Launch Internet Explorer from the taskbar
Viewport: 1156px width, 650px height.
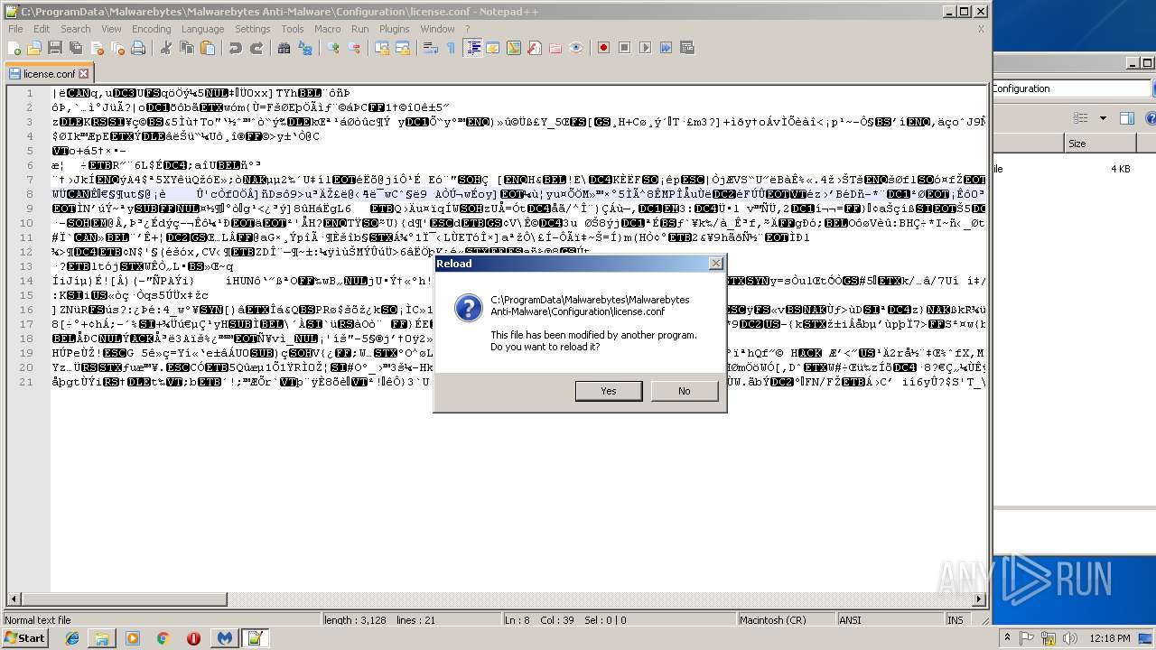click(x=72, y=638)
